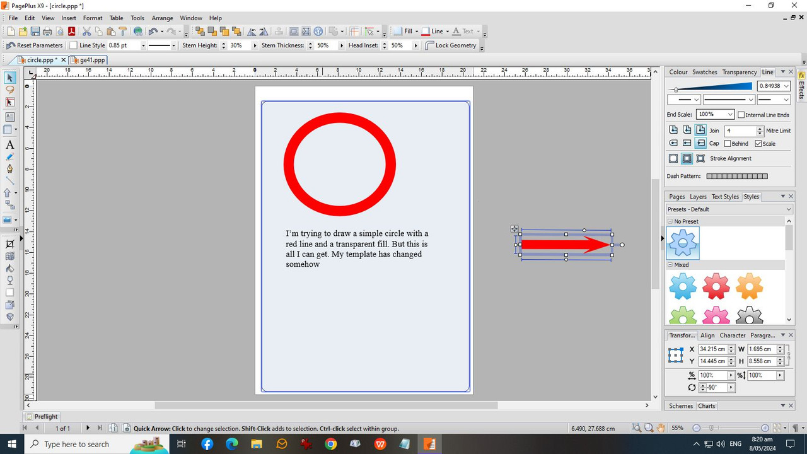Switch to the Swatches tab
Viewport: 807px width, 454px height.
point(704,72)
